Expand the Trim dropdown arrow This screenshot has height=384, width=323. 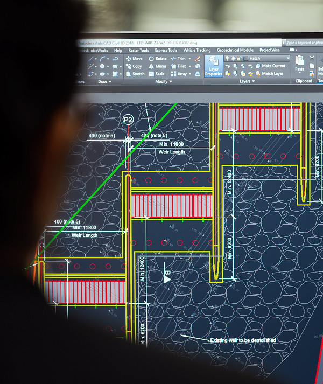[189, 59]
